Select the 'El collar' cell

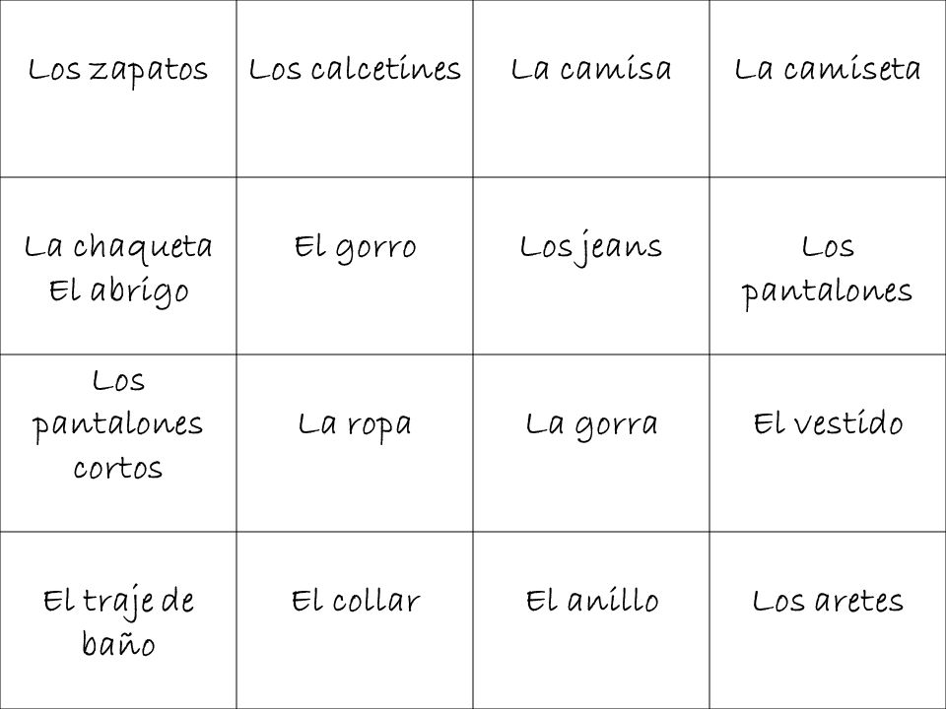click(355, 620)
